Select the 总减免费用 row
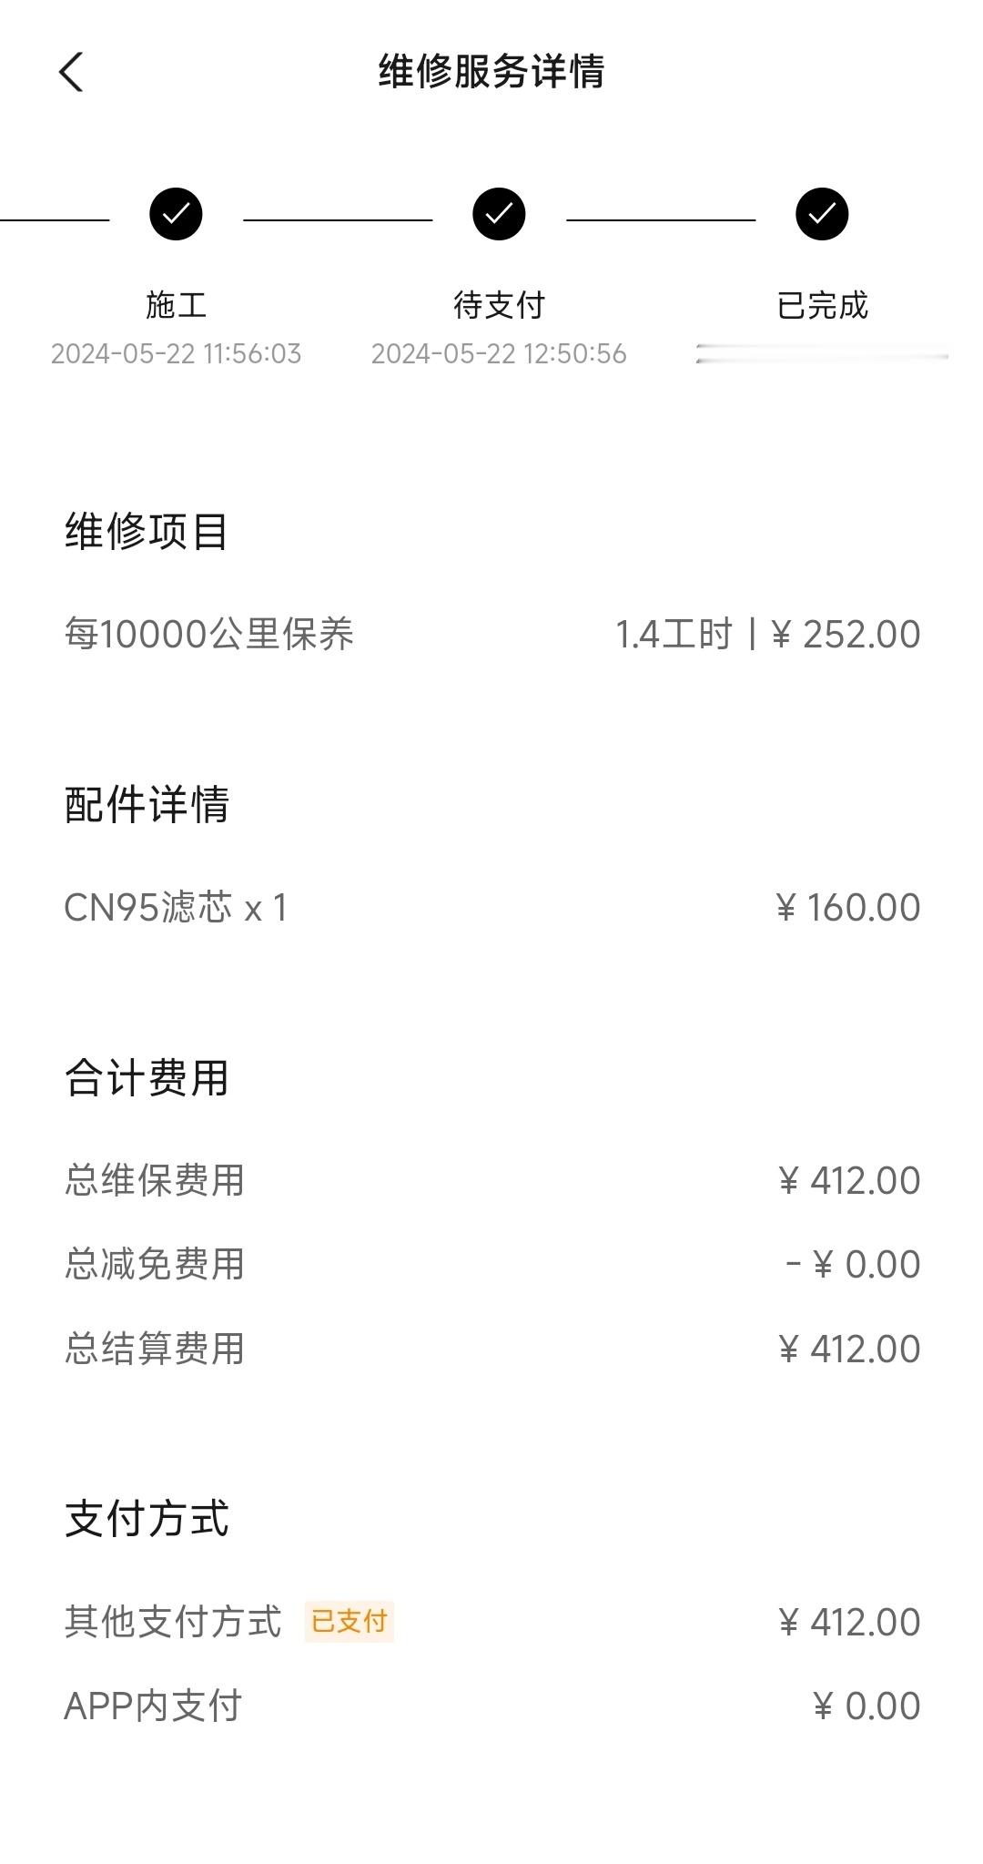 pyautogui.click(x=491, y=1264)
